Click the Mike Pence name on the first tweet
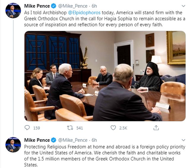The height and width of the screenshot is (168, 190). [x=37, y=6]
